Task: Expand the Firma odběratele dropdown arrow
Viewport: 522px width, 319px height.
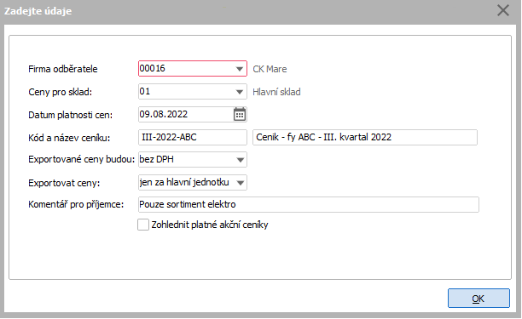Action: click(240, 69)
